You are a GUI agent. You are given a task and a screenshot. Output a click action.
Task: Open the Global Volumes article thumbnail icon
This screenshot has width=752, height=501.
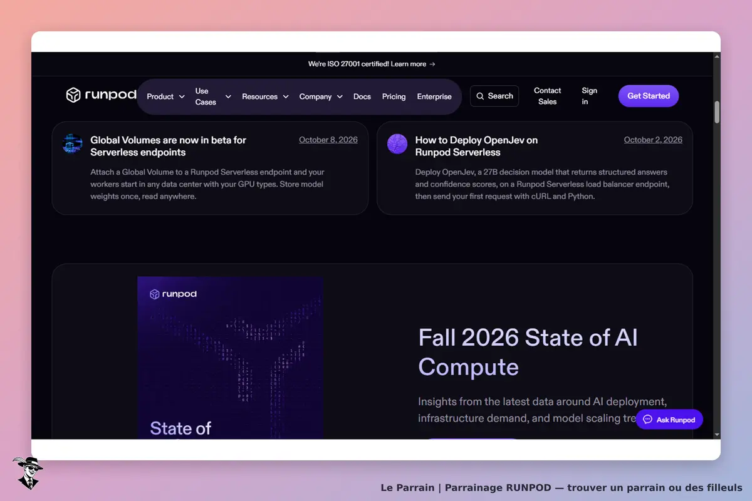click(x=73, y=144)
